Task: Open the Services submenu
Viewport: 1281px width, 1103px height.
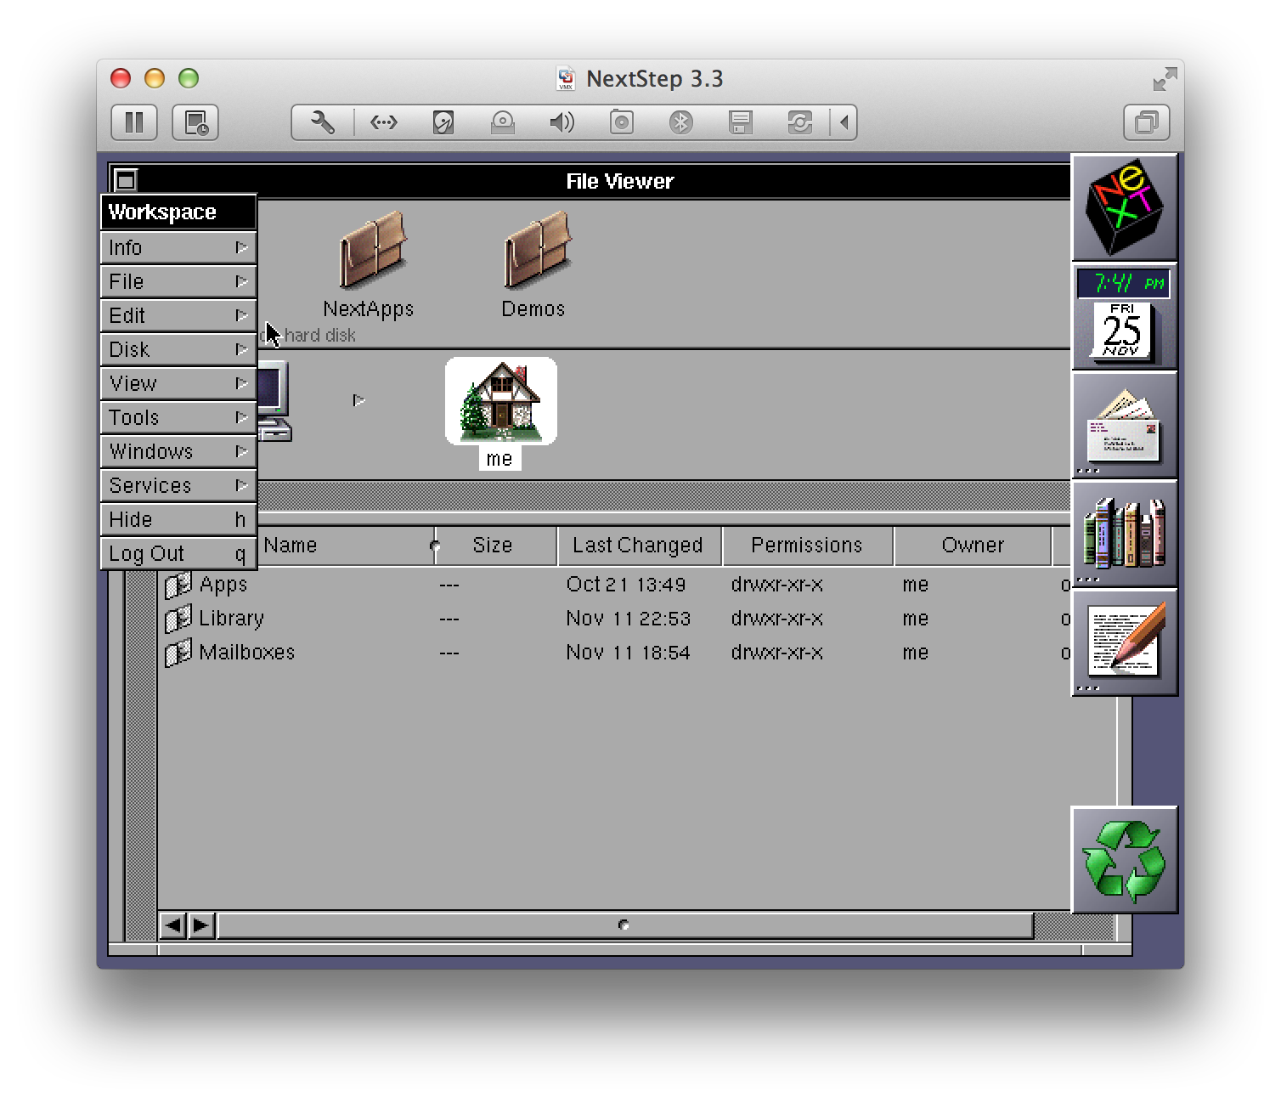Action: coord(178,485)
